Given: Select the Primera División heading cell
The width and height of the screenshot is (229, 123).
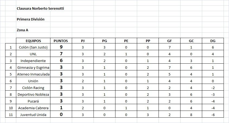Looking at the screenshot, I should pos(30,19).
